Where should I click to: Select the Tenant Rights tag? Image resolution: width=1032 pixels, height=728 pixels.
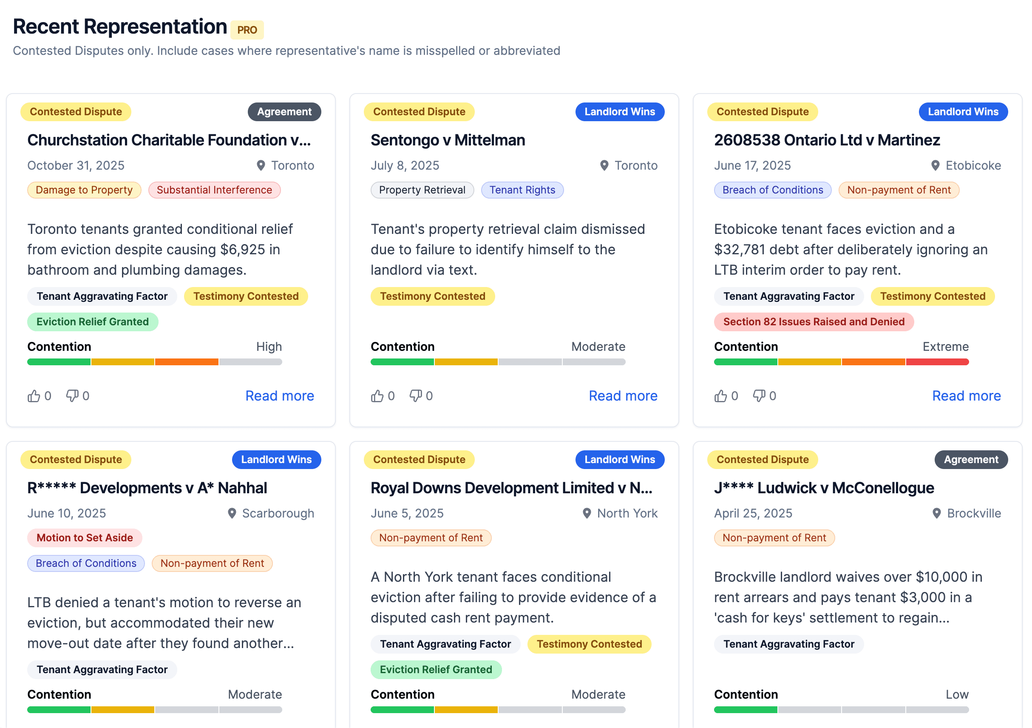click(x=522, y=190)
